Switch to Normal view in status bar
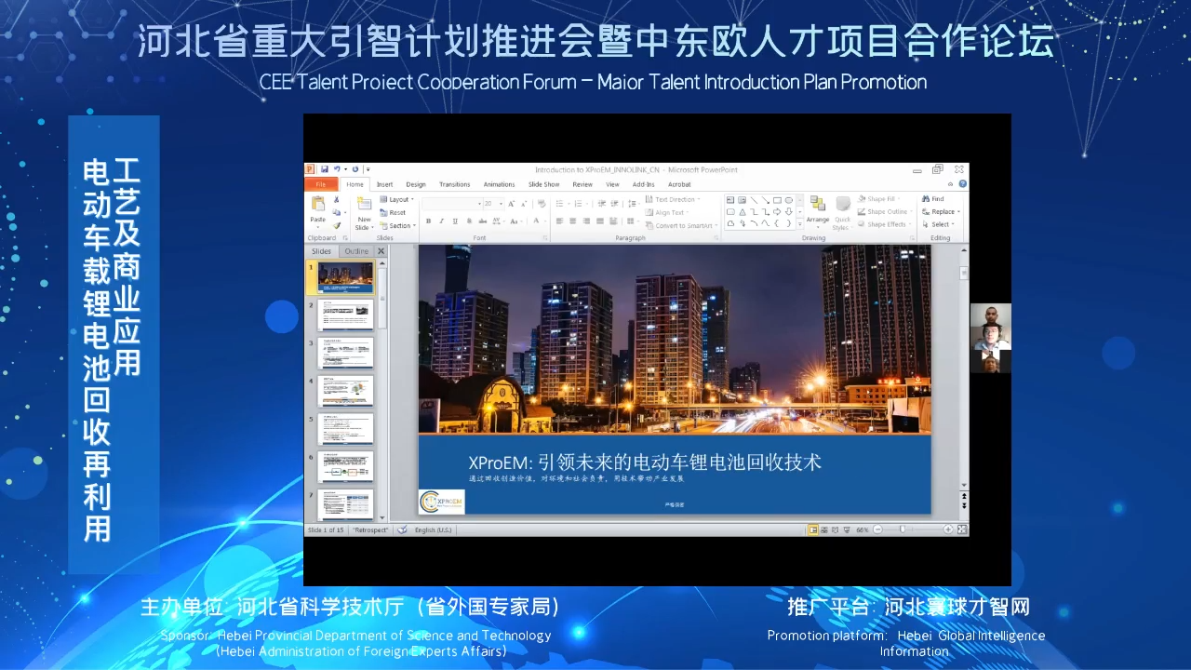The height and width of the screenshot is (670, 1191). 813,529
